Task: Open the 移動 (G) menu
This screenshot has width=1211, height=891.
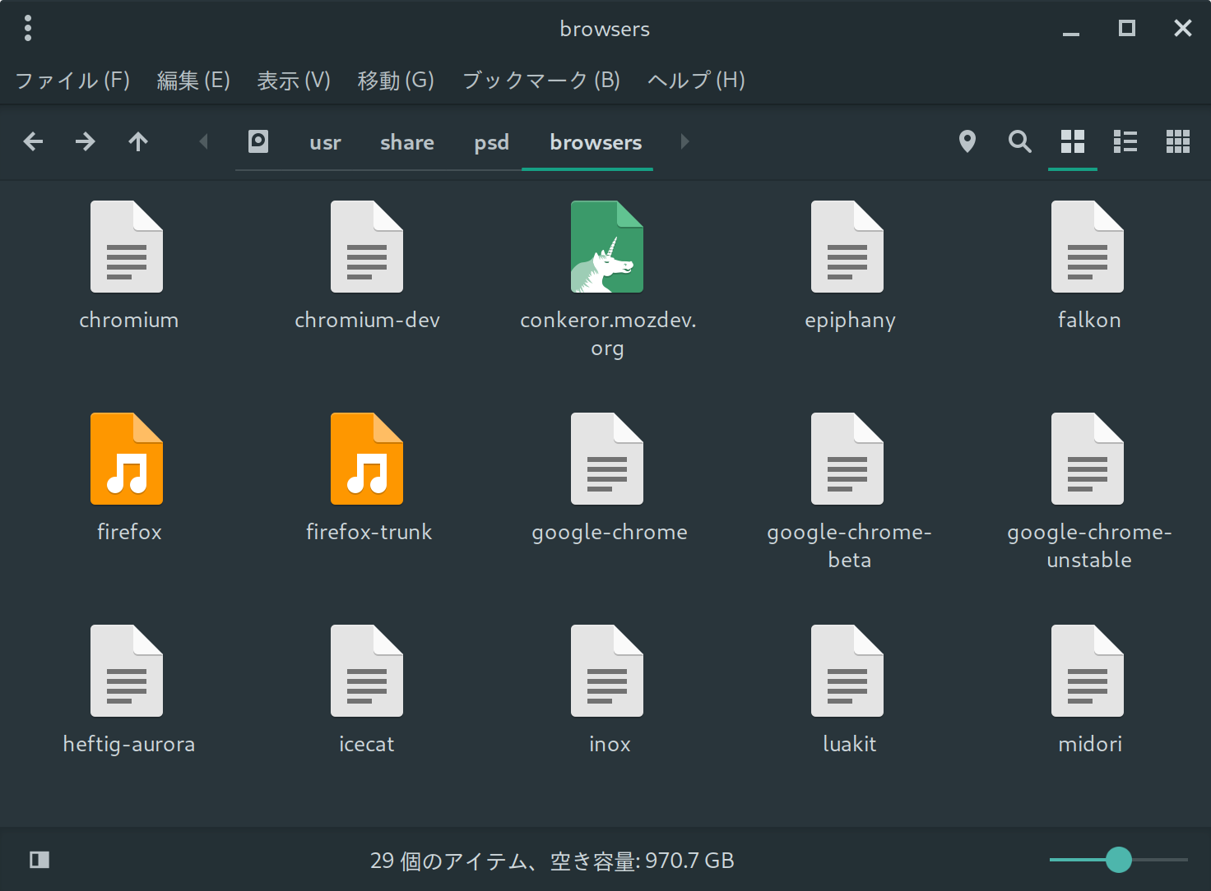Action: [396, 80]
